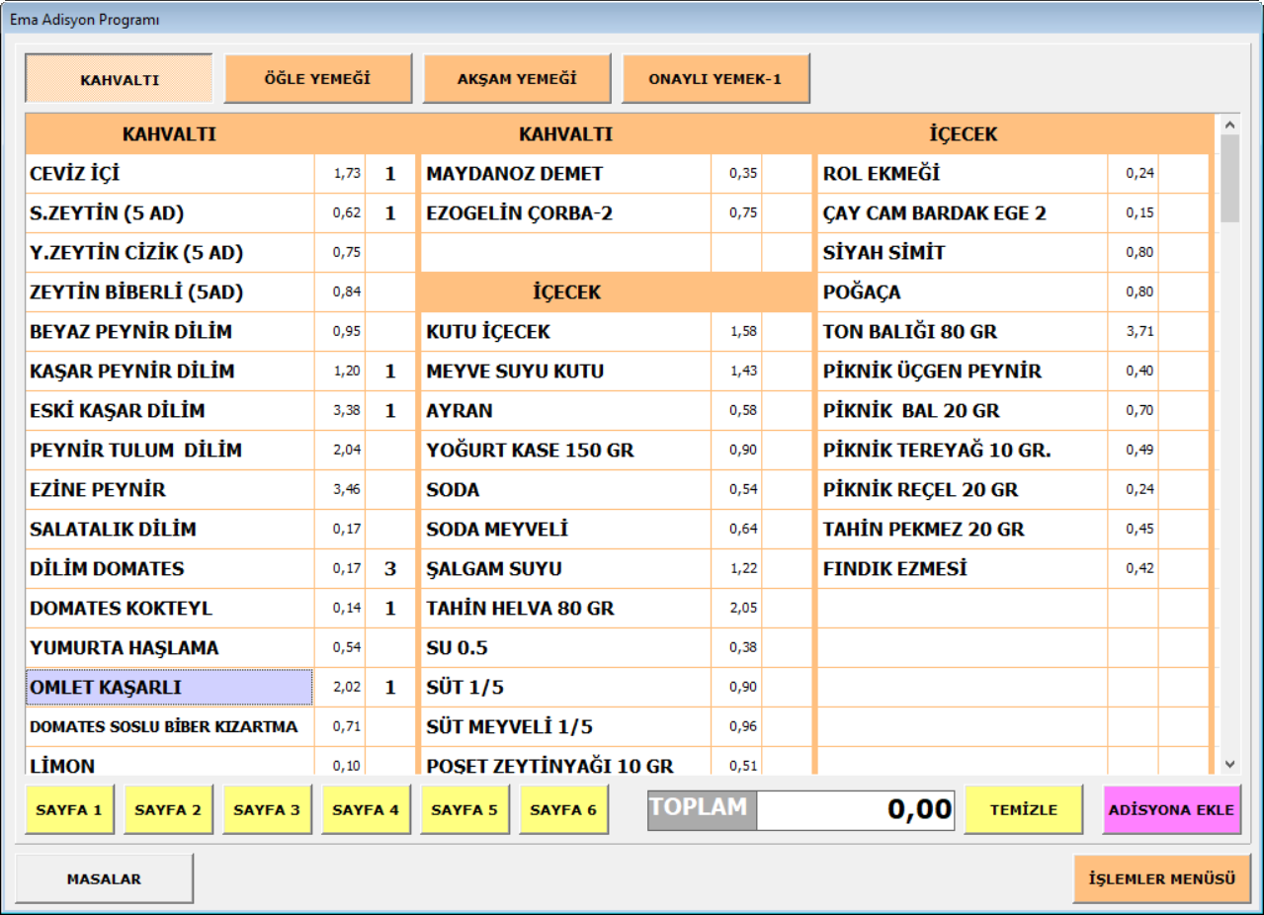Screen dimensions: 1264x915
Task: Switch to the ÖĞLE YEMEĞİ tab
Action: pos(317,79)
